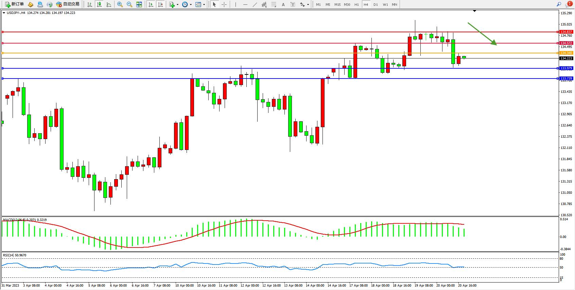Select the crosshair tool
This screenshot has height=290, width=575.
[x=224, y=4]
